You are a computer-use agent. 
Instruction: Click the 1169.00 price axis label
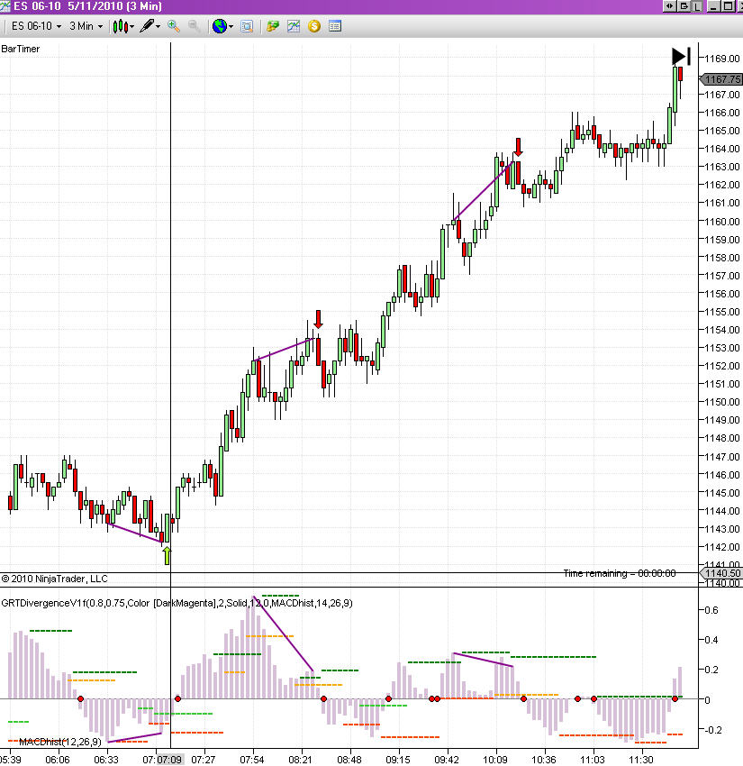pos(722,59)
